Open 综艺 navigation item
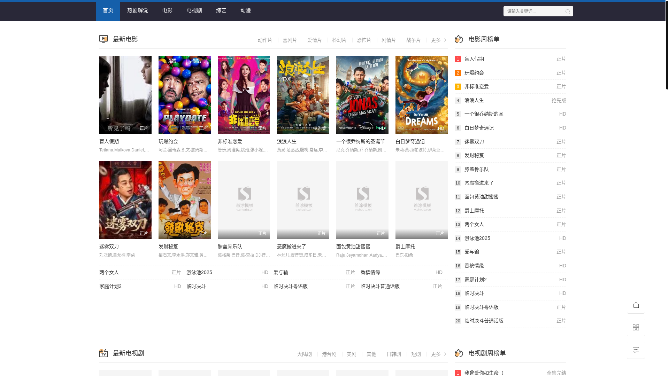The image size is (669, 376). [221, 11]
